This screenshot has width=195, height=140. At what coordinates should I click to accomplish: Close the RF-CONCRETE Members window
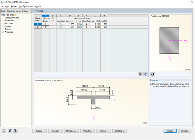192,2
